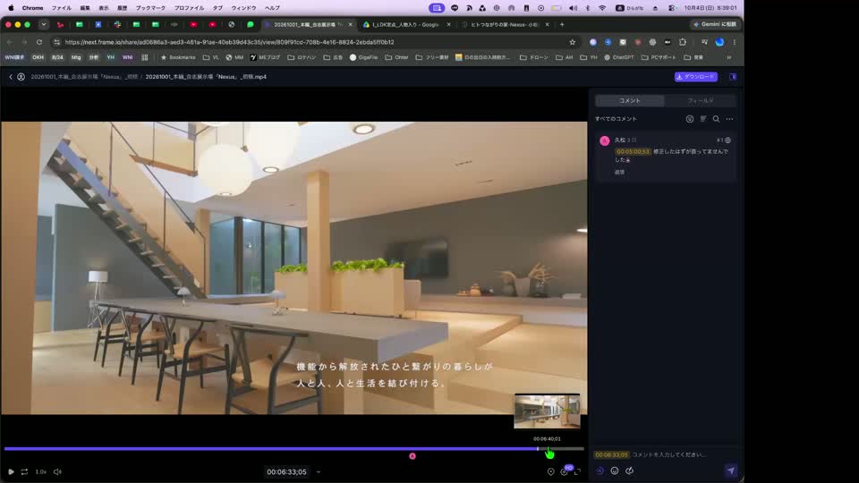Image resolution: width=859 pixels, height=483 pixels.
Task: Click the hover preview thumbnail
Action: 547,411
